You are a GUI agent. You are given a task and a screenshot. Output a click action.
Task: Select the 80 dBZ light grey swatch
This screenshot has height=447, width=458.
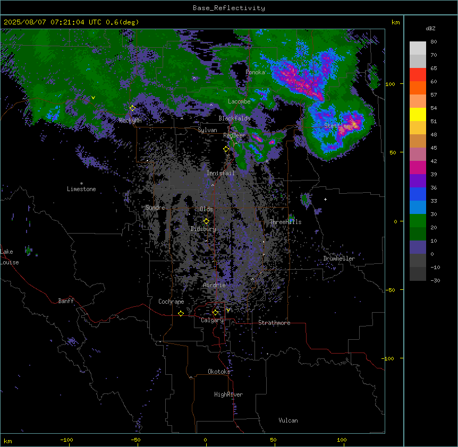pos(418,48)
